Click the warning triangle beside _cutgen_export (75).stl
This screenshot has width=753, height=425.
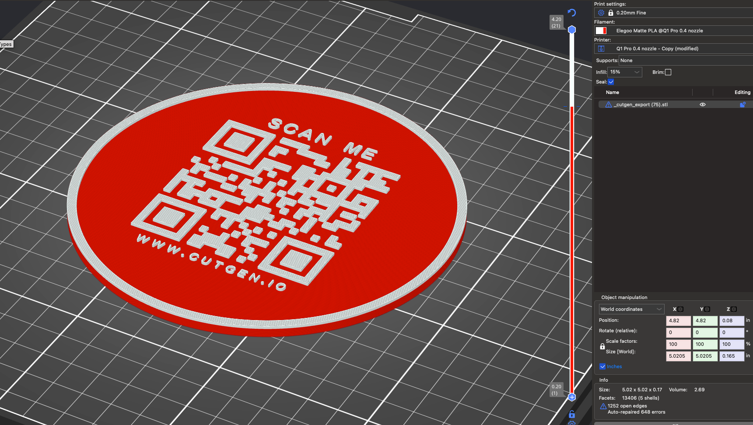[x=608, y=105]
